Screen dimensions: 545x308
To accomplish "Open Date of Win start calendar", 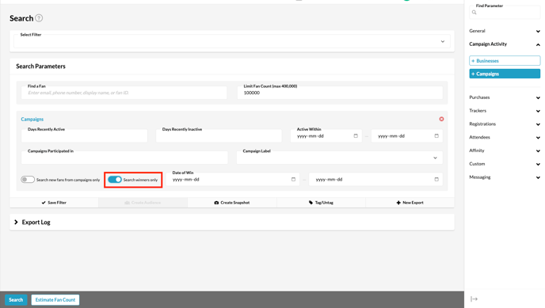I will pyautogui.click(x=293, y=179).
